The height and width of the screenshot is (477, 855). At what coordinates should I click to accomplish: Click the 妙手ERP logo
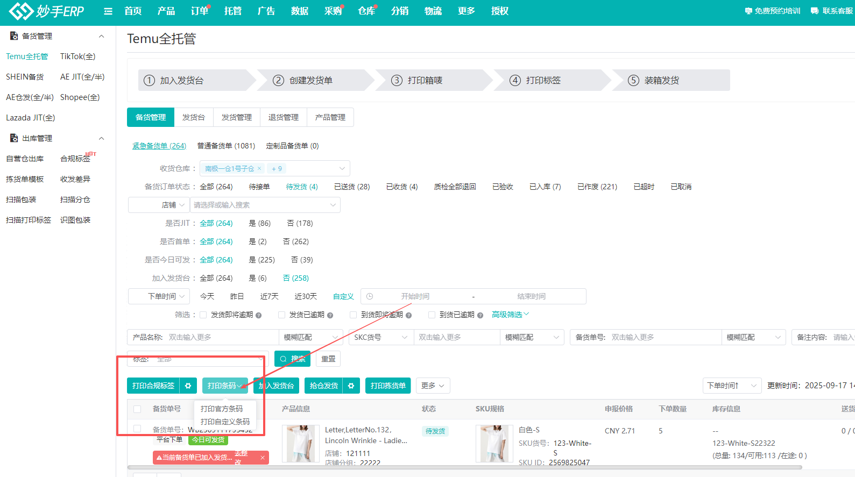point(46,11)
